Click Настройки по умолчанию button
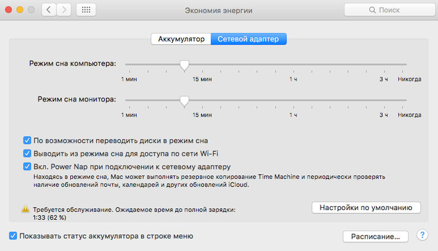This screenshot has width=438, height=251. click(366, 207)
